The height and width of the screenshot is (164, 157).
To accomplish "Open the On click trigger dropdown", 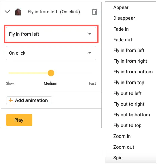I will pyautogui.click(x=51, y=53).
